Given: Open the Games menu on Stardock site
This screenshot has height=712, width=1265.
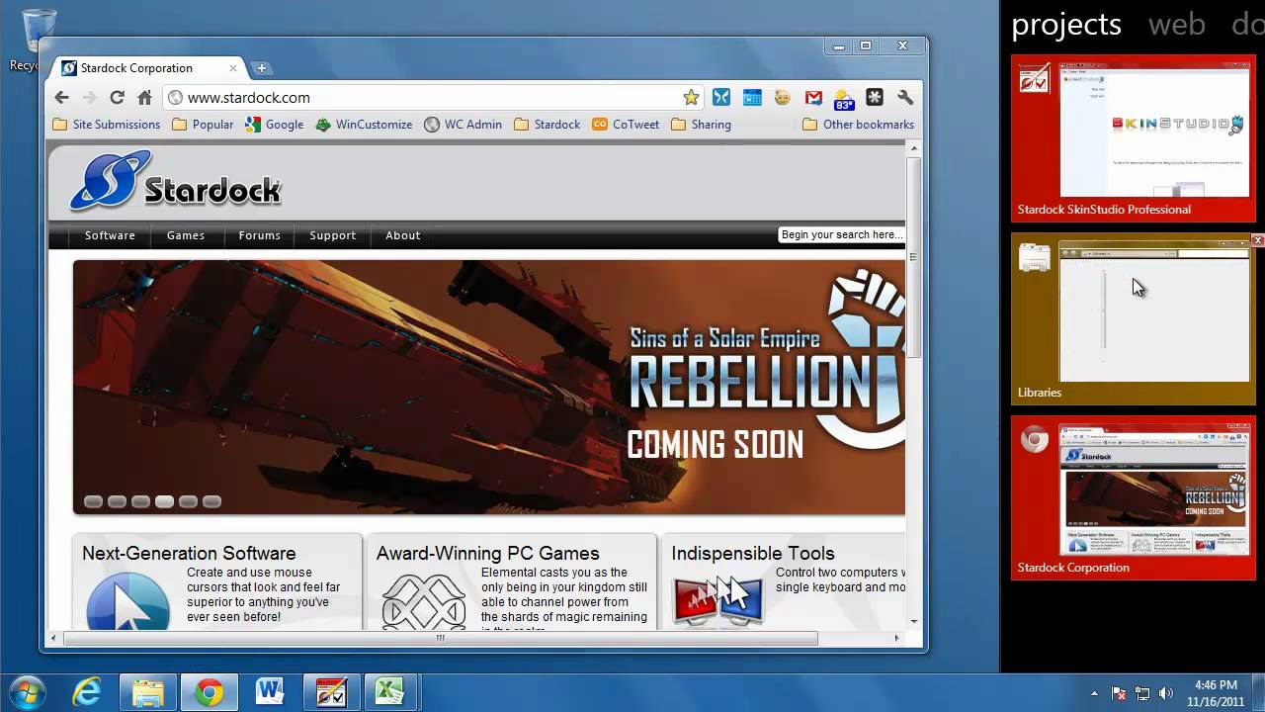Looking at the screenshot, I should click(186, 235).
